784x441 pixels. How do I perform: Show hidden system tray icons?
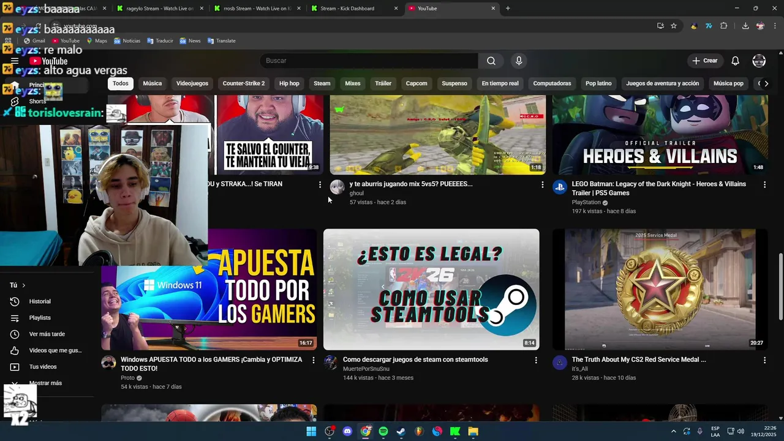tap(673, 431)
